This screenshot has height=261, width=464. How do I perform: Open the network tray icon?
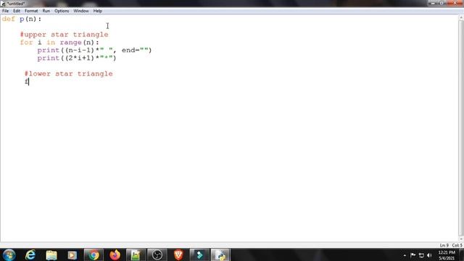coord(421,255)
